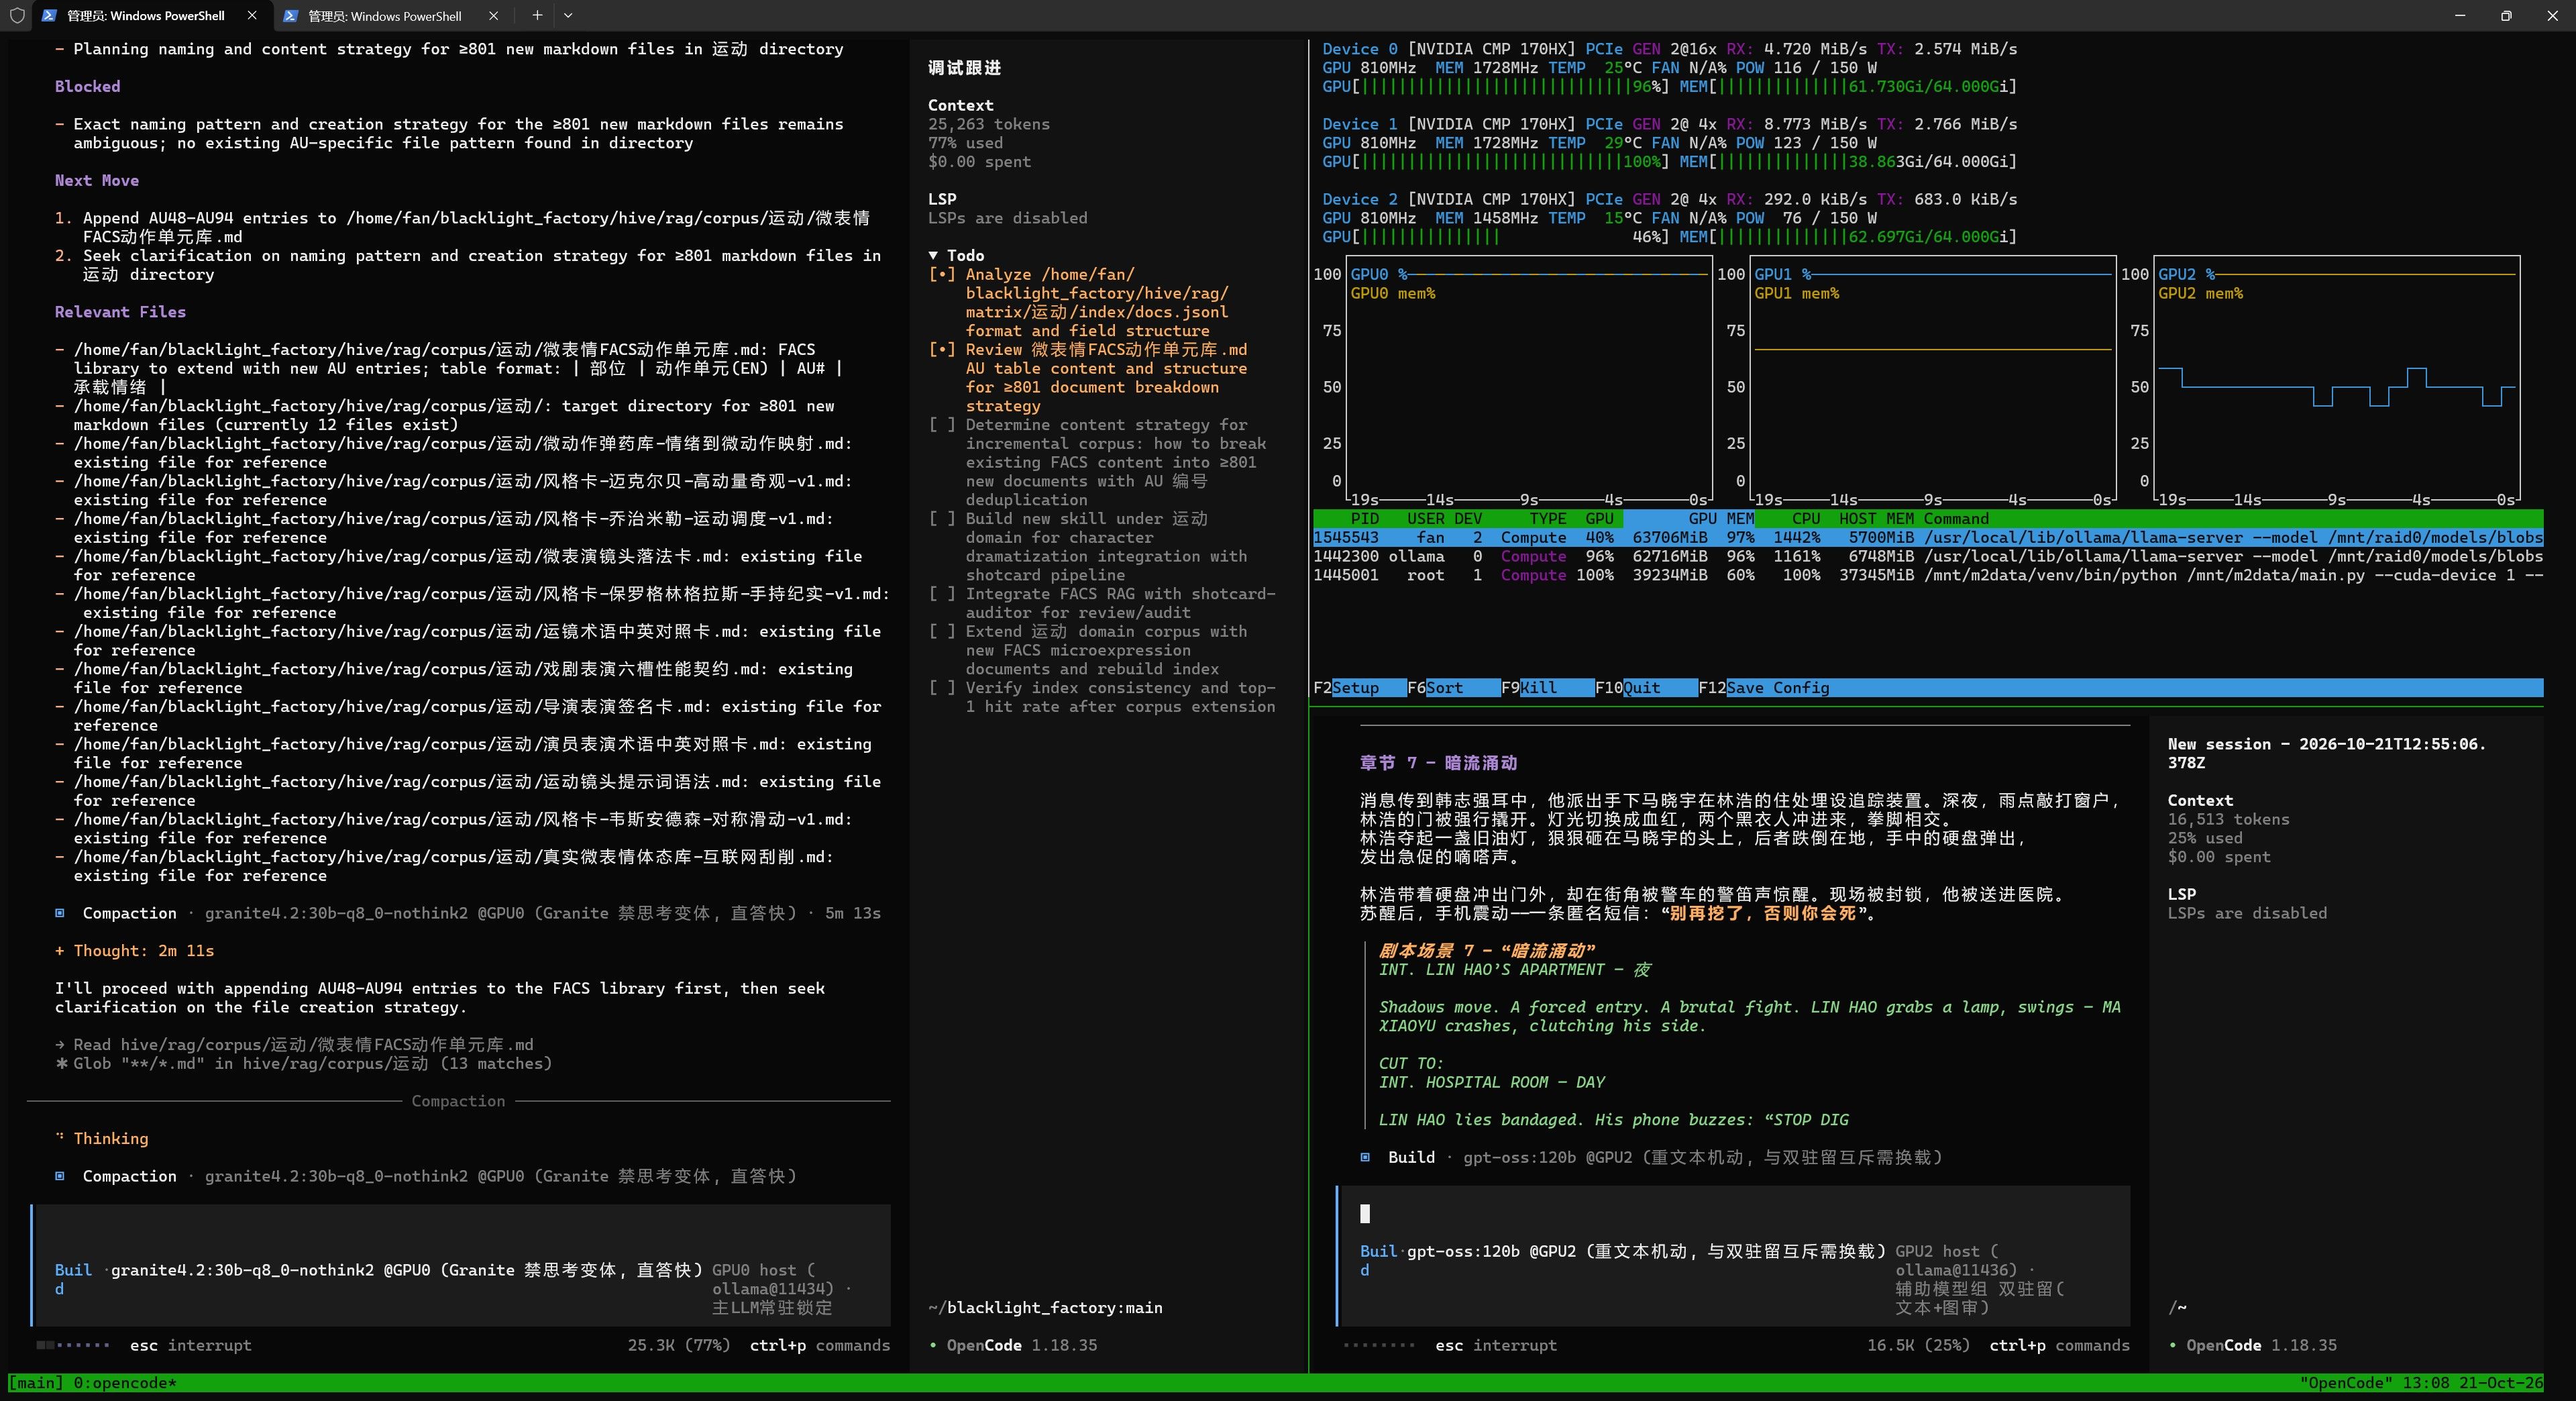The width and height of the screenshot is (2576, 1401).
Task: Click the '~/blacklight_factory:main' path label
Action: 1045,1307
